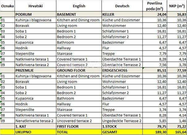Click the Oznaka column header
Image resolution: width=187 pixels, height=135 pixels.
[x=7, y=6]
